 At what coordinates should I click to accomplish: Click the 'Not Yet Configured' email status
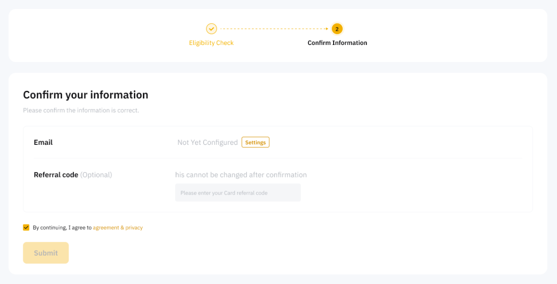point(207,142)
